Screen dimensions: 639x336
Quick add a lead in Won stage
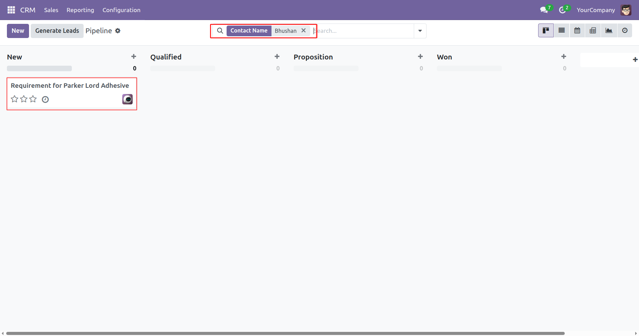pyautogui.click(x=564, y=56)
